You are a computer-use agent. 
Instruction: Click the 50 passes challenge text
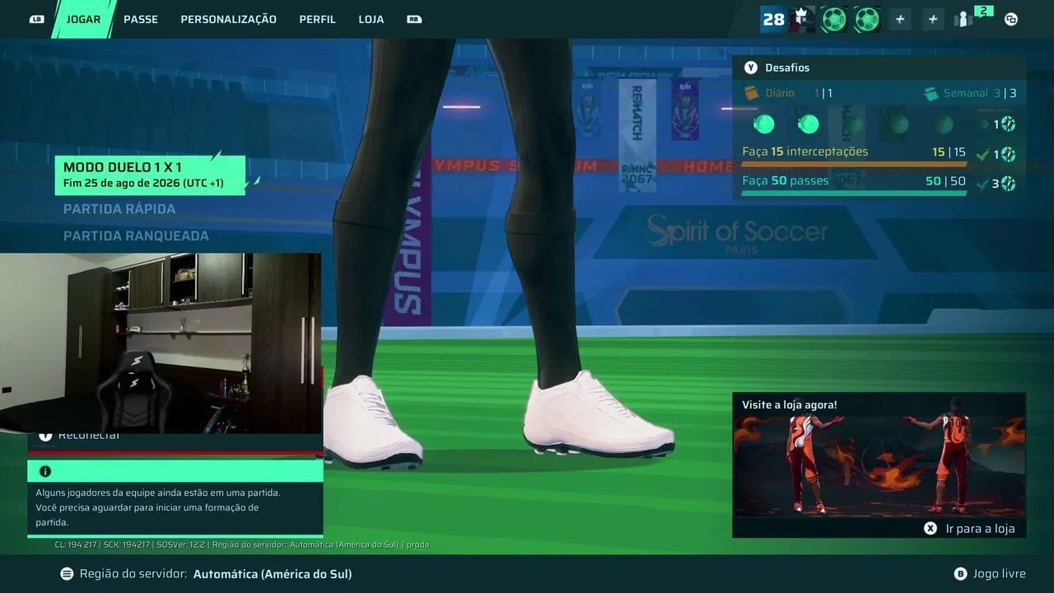(786, 180)
